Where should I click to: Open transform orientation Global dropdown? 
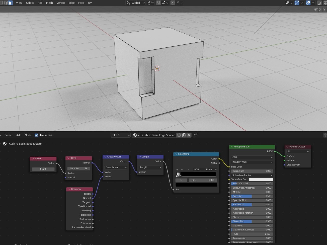click(135, 3)
